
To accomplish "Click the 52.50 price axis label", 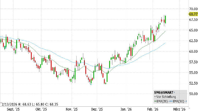I will click(193, 83).
